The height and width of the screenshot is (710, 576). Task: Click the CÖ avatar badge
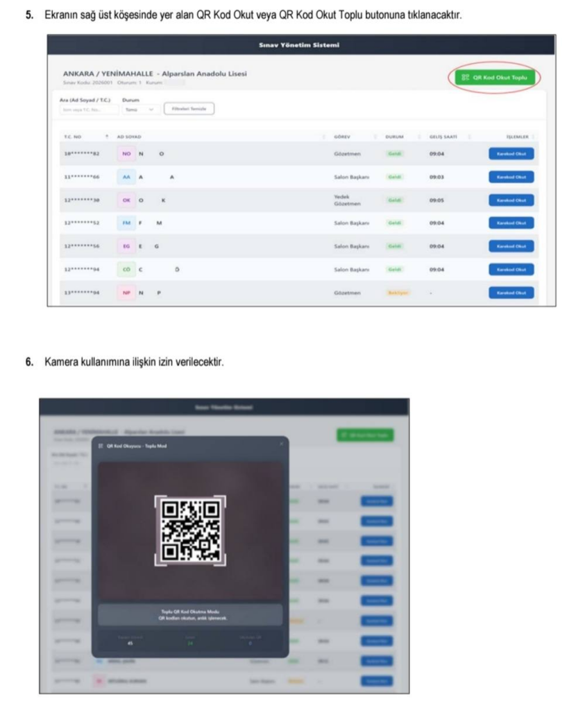(126, 270)
